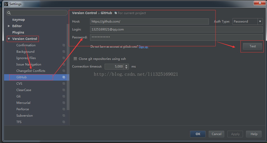Screen dimensions: 267x143
Task: Open the Issue Navigation settings page
Action: pyautogui.click(x=29, y=64)
